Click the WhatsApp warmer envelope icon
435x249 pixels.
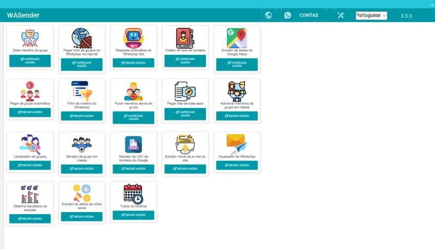(237, 144)
